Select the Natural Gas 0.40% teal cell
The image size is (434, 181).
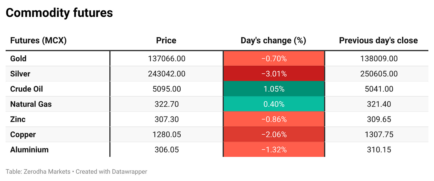(x=274, y=104)
